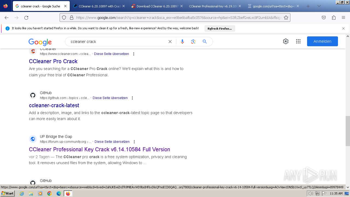Open more options for GitHub topics result
The width and height of the screenshot is (350, 197).
(132, 98)
